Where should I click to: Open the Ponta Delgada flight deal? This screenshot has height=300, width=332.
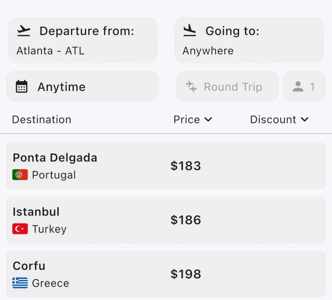(166, 166)
